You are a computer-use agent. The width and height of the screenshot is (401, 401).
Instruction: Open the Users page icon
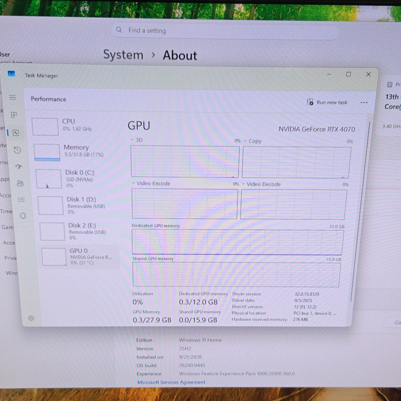tap(20, 183)
